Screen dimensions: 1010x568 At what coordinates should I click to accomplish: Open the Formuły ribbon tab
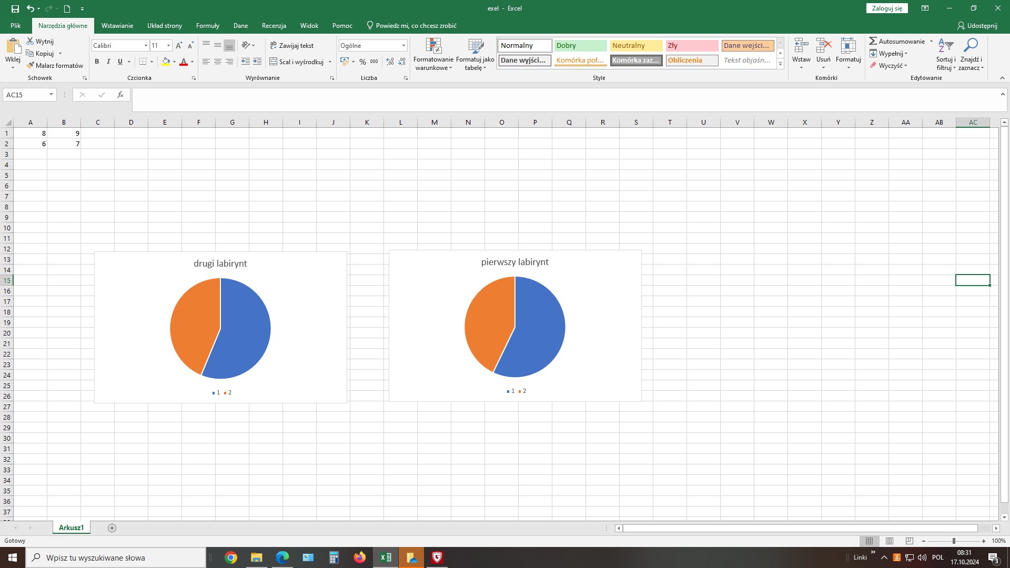pos(207,26)
